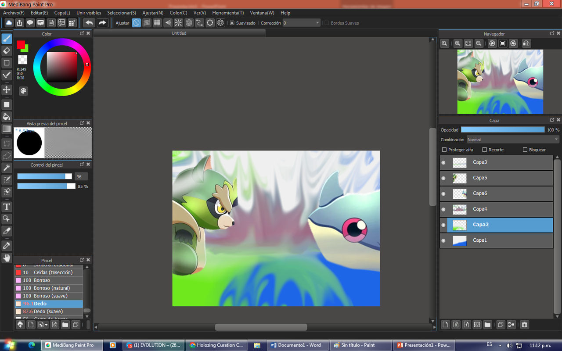Download cloud brushes in Pincel panel
This screenshot has width=562, height=351.
click(20, 325)
